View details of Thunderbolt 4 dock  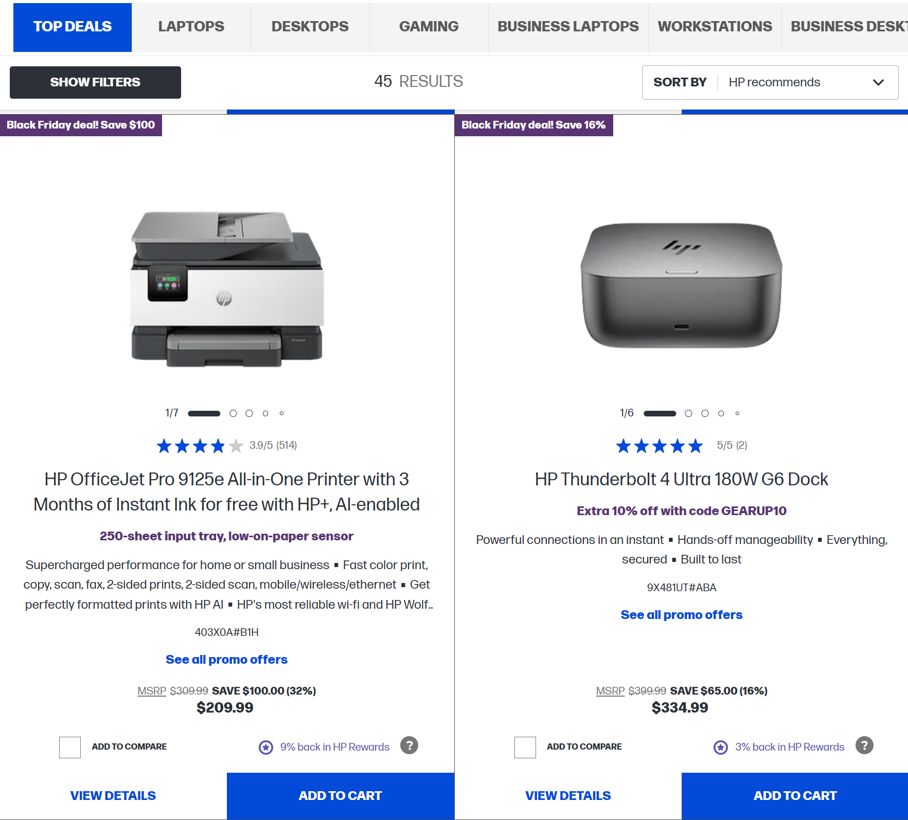coord(568,796)
